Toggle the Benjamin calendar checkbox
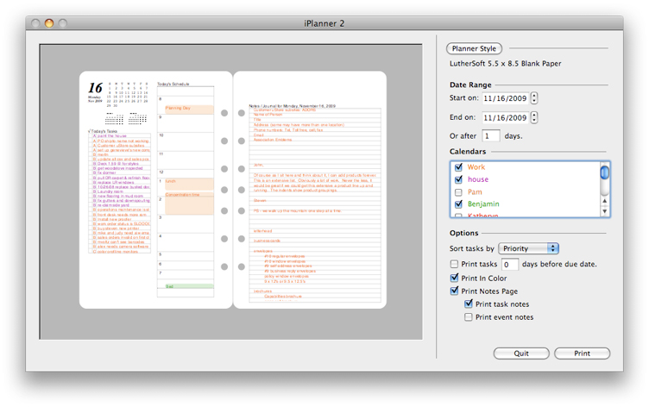Screen dimensions: 649x407 (x=459, y=203)
